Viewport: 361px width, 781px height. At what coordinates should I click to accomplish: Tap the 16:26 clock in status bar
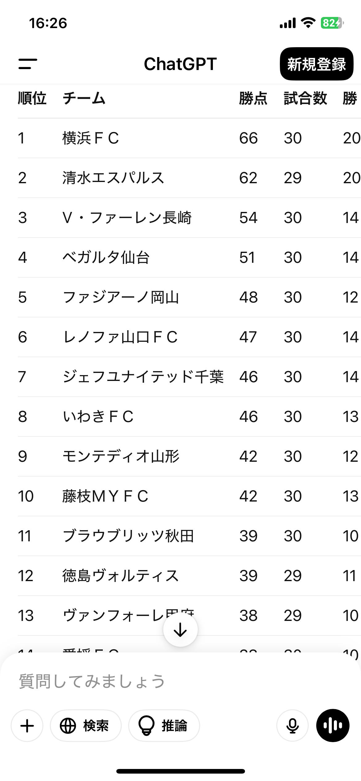(x=48, y=23)
